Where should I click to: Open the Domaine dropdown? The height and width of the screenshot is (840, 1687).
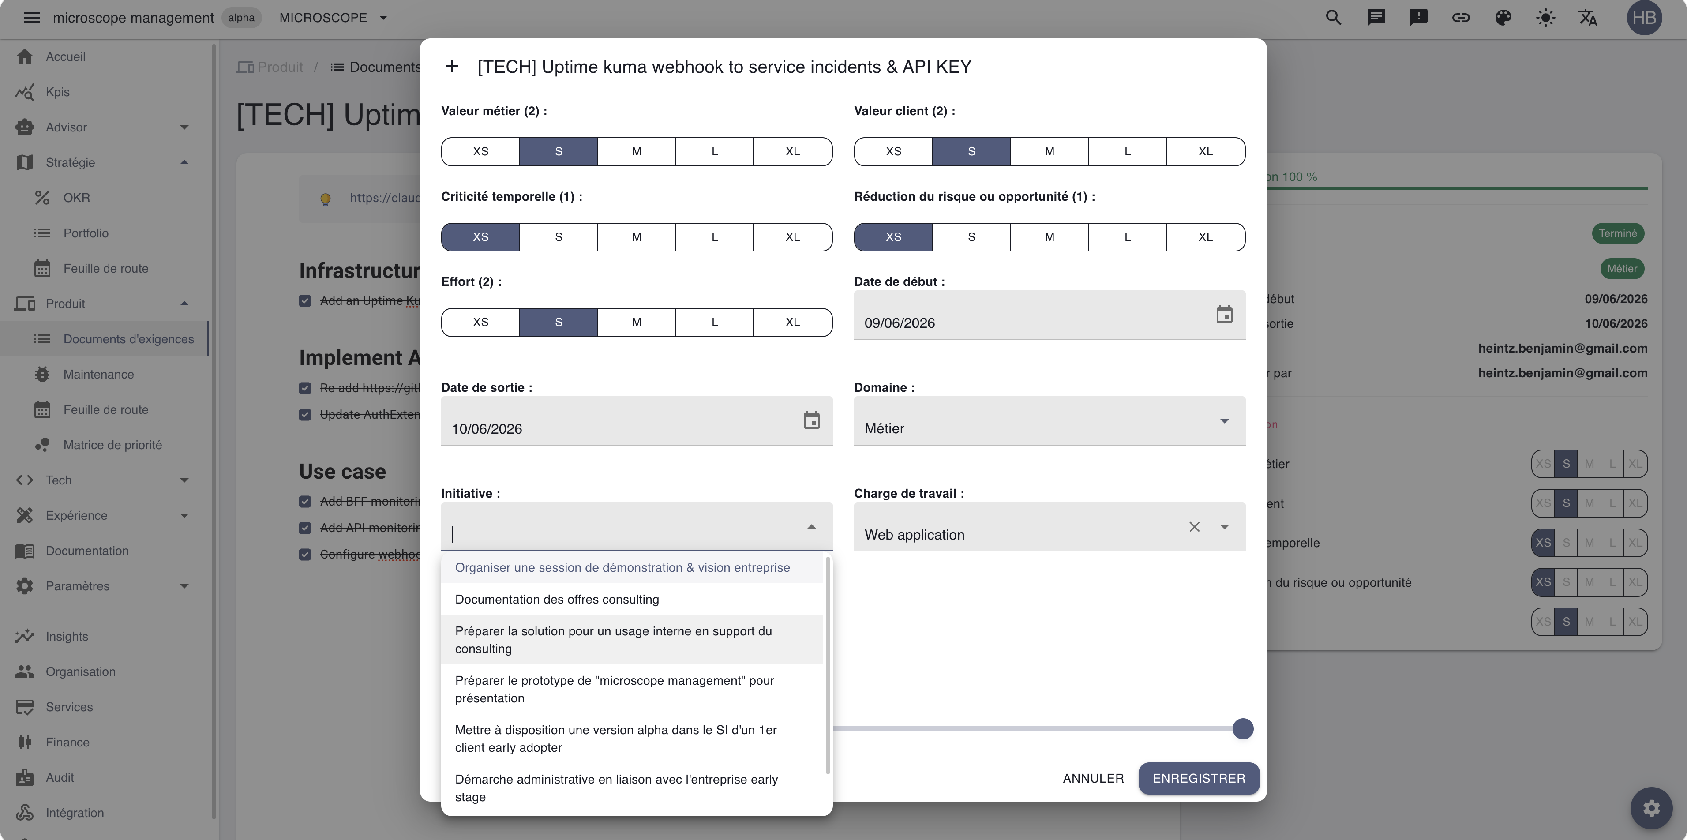tap(1049, 420)
